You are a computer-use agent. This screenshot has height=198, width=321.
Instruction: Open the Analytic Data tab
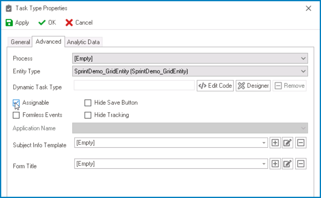tap(83, 42)
